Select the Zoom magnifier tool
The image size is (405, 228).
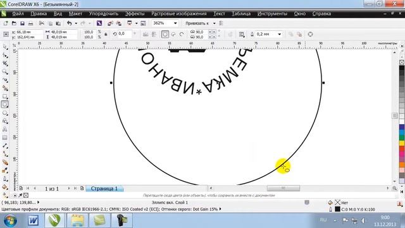(x=5, y=72)
